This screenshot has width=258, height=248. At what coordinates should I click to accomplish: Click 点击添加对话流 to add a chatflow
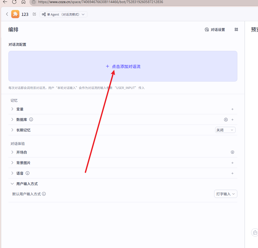(x=123, y=66)
